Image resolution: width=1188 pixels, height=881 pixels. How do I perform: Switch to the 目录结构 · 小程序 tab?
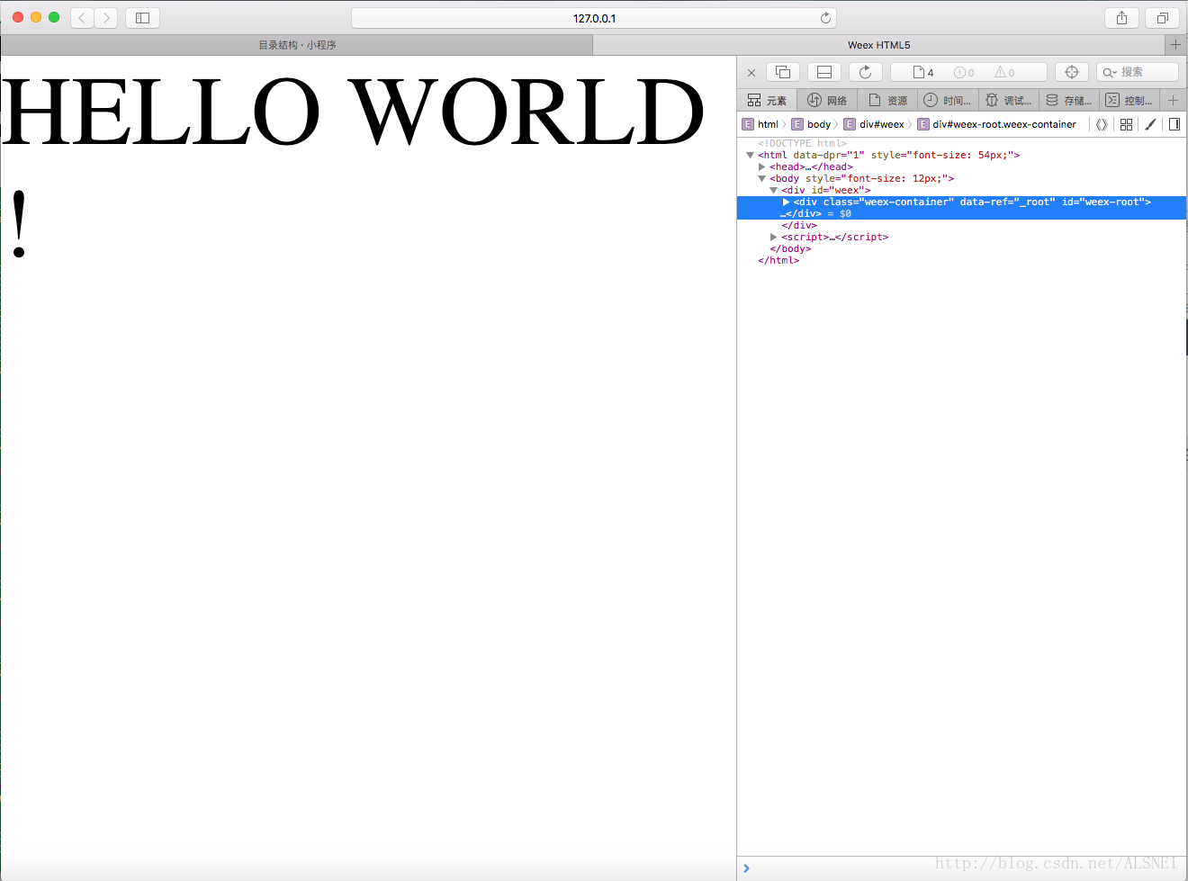point(297,45)
